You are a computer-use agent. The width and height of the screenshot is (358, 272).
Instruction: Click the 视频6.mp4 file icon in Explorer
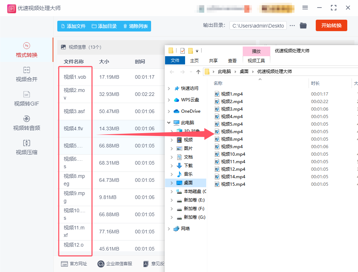point(217,131)
